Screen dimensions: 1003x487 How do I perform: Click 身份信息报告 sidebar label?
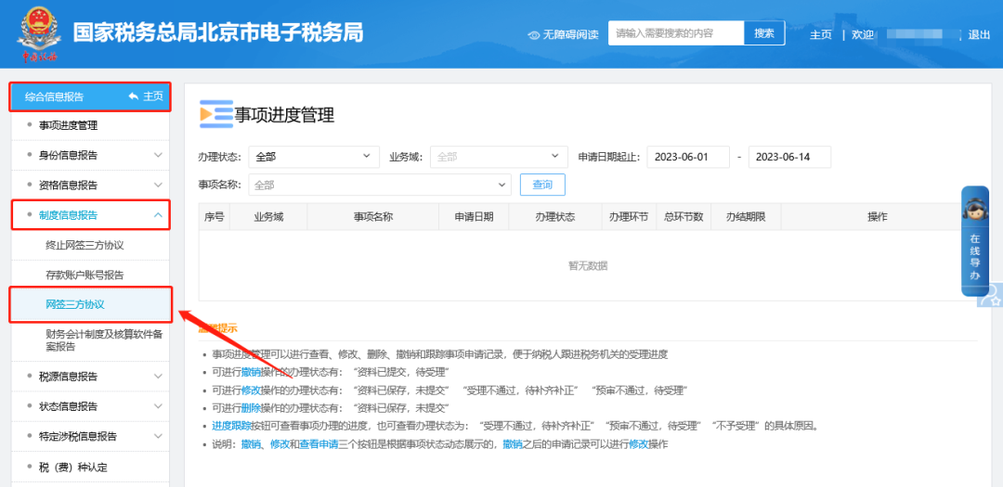pyautogui.click(x=69, y=155)
